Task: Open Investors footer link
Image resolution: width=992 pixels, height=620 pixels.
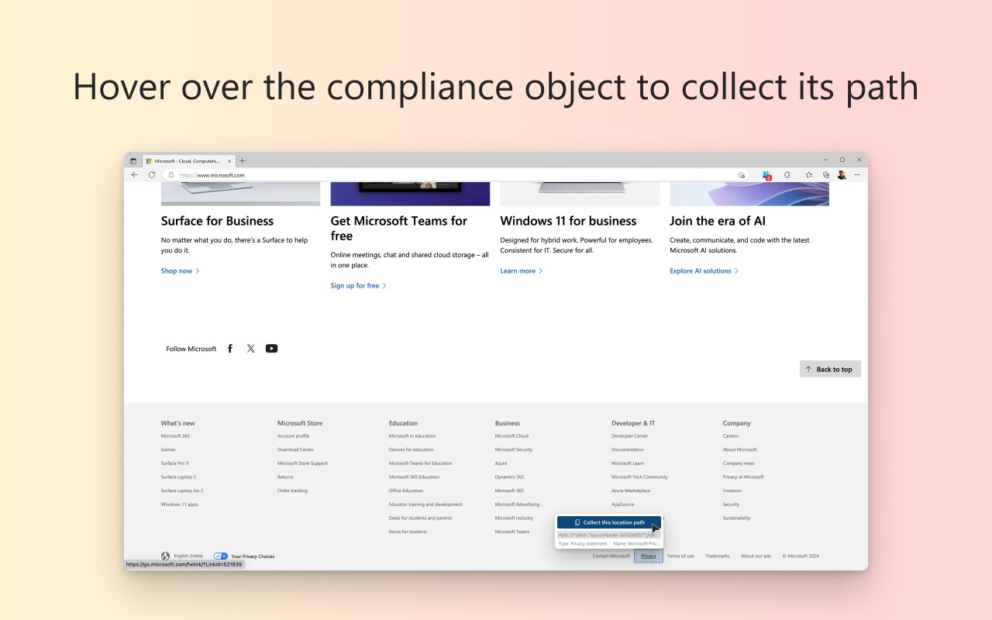Action: point(732,491)
